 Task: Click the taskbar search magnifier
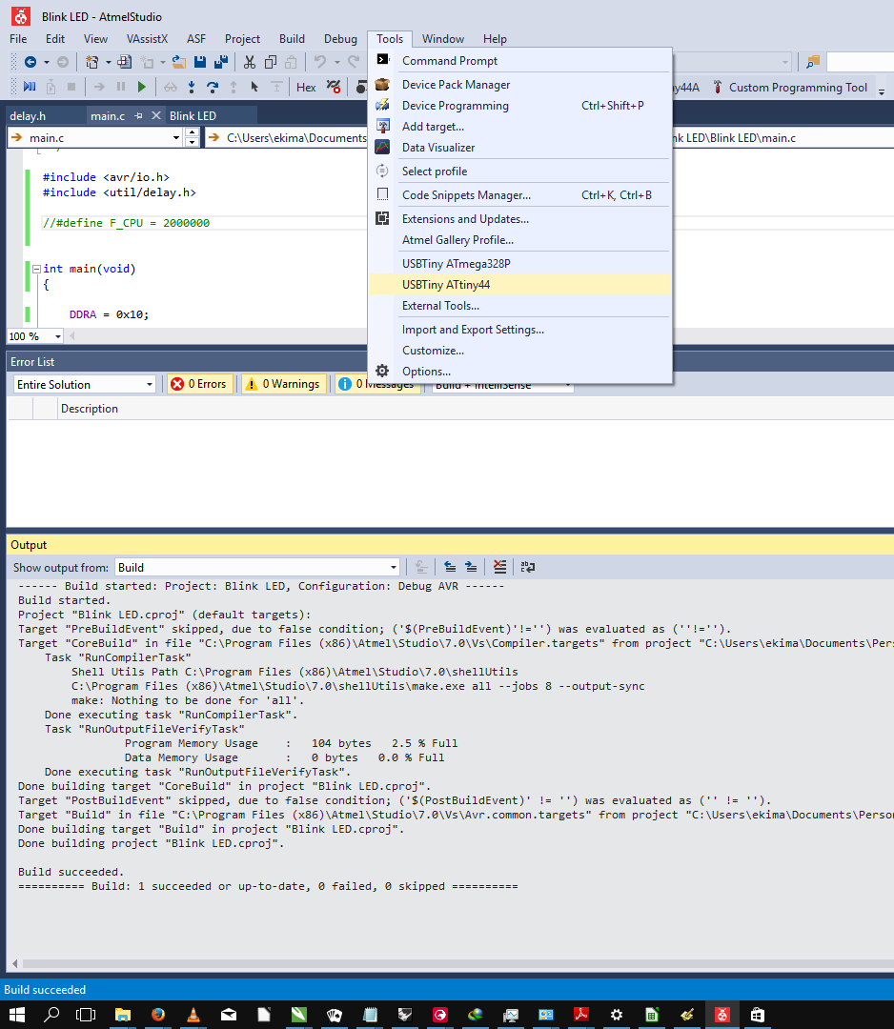click(51, 1015)
